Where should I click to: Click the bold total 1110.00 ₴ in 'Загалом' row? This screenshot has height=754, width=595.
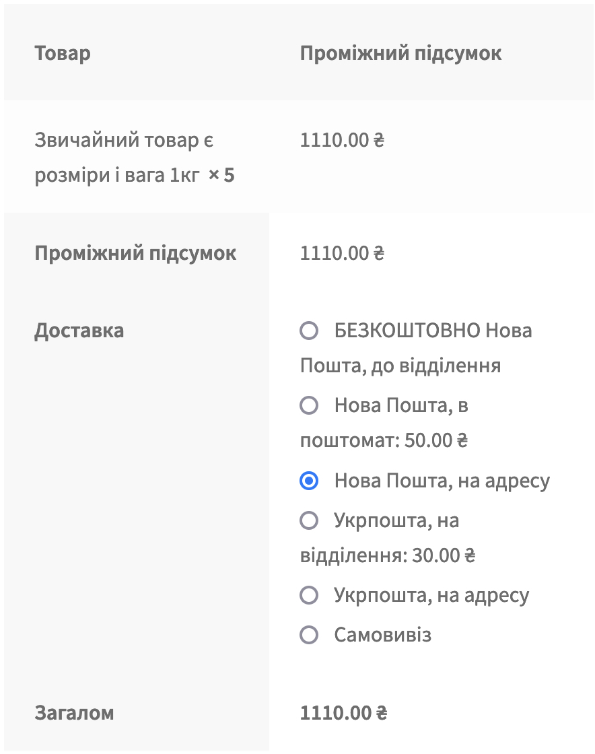[x=344, y=713]
